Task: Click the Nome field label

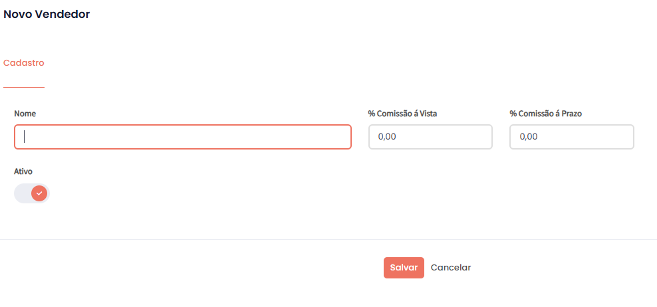Action: (x=25, y=114)
